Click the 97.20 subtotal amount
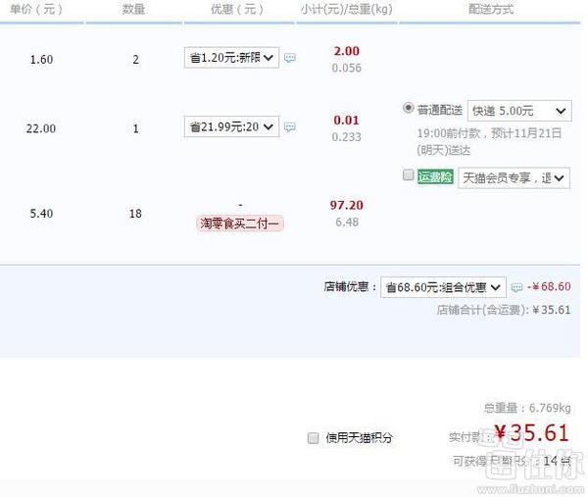Image resolution: width=588 pixels, height=497 pixels. coord(346,205)
